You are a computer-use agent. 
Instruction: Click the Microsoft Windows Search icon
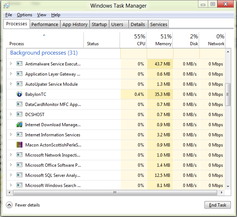tap(20, 185)
